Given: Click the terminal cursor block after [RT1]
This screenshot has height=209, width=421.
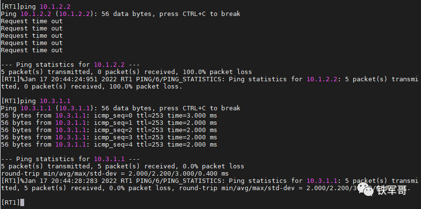Looking at the screenshot, I should coord(22,202).
